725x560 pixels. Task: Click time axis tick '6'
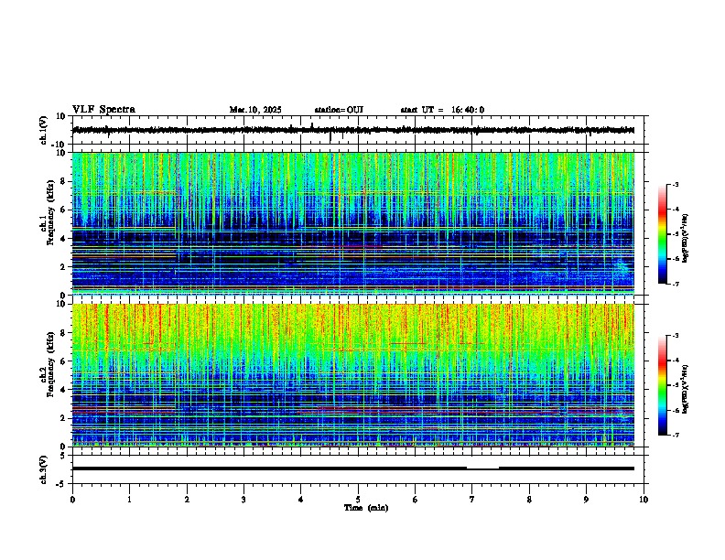(415, 500)
